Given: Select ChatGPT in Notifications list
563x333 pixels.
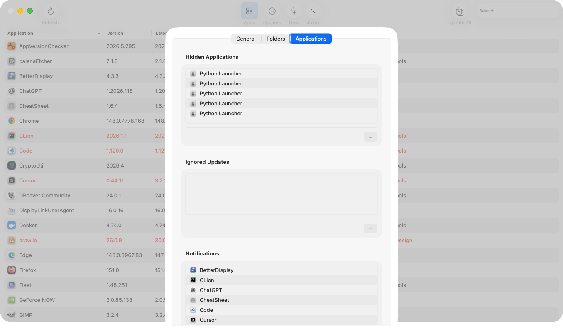Looking at the screenshot, I should (x=281, y=290).
